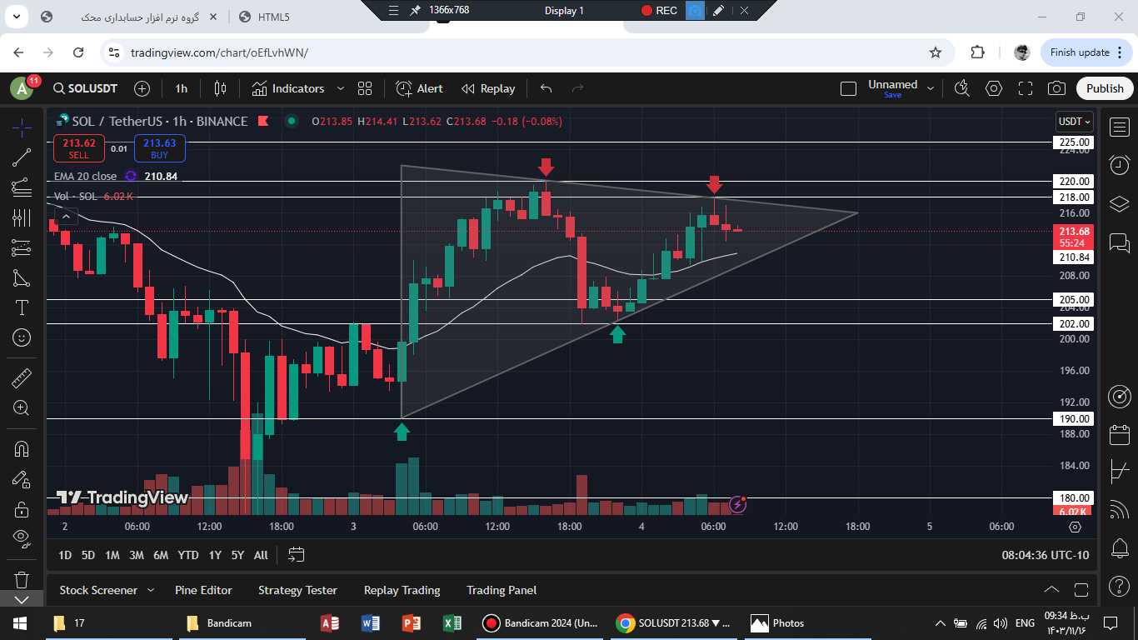The height and width of the screenshot is (640, 1138).
Task: Open the notifications bell panel
Action: coord(1119,549)
